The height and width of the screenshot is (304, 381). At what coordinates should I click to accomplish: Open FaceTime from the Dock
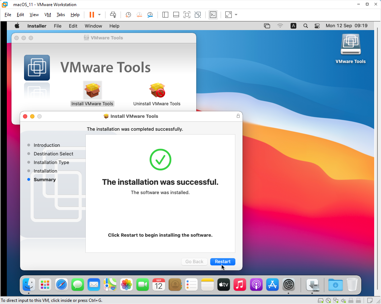click(x=143, y=285)
